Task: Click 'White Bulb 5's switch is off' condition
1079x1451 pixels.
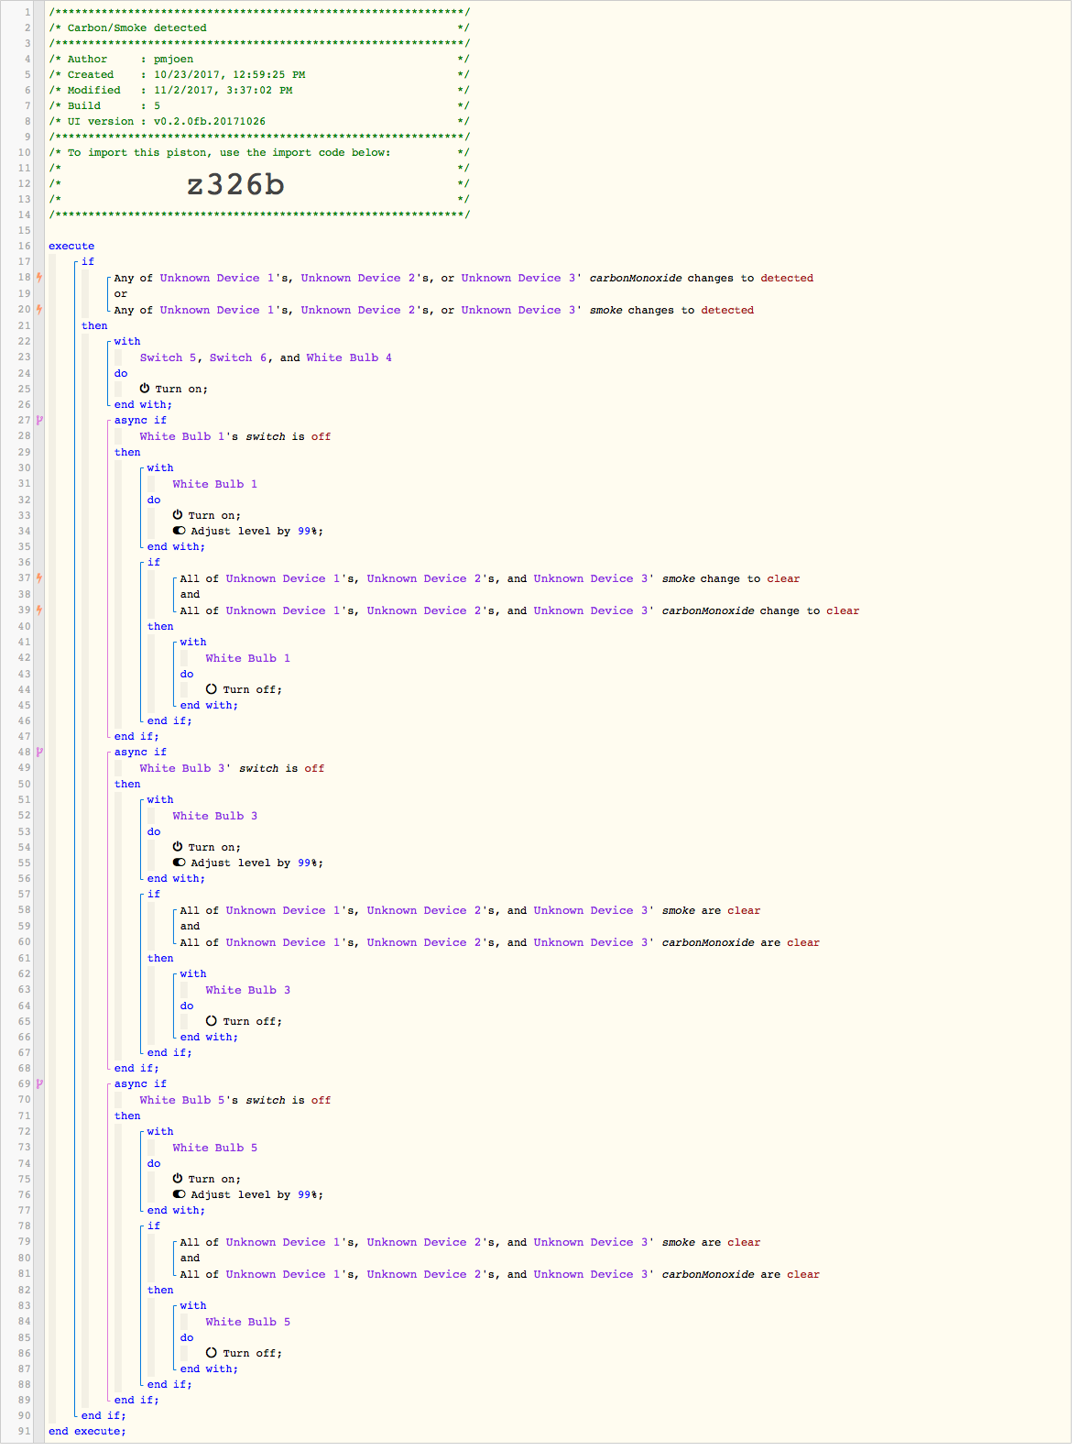Action: tap(235, 1100)
